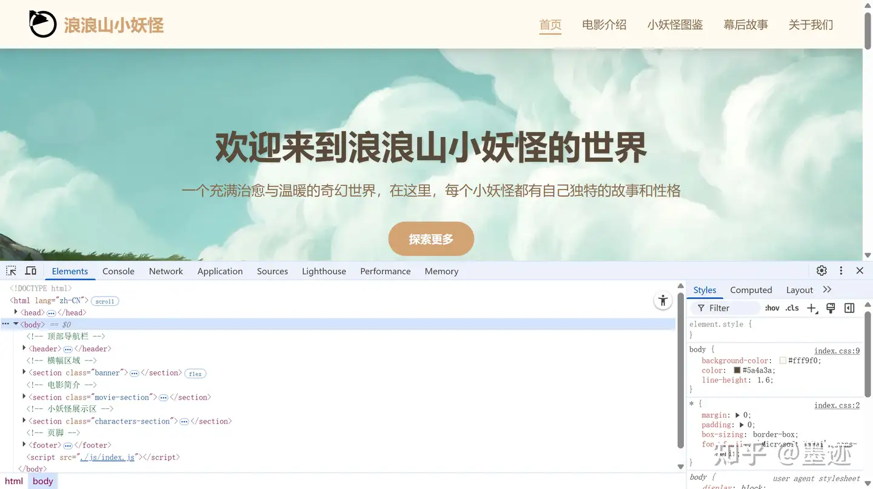Image resolution: width=873 pixels, height=489 pixels.
Task: Open the index.css:2 source link
Action: [x=837, y=405]
